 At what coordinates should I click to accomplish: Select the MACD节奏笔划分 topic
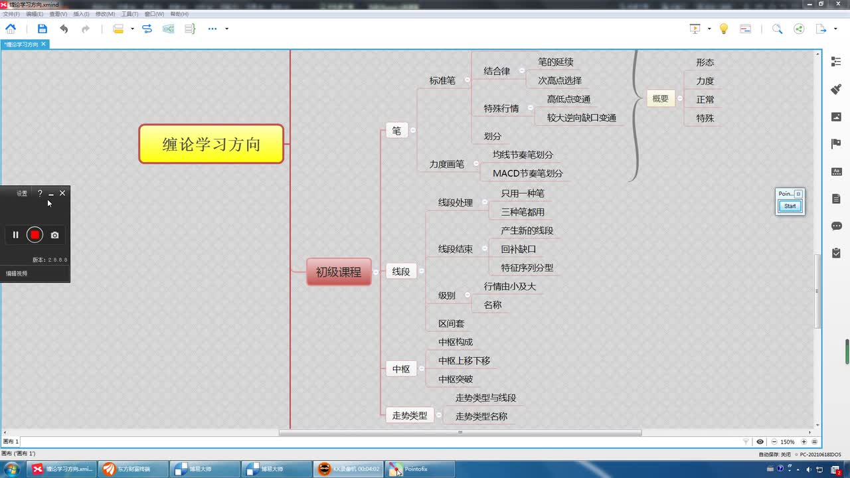(528, 173)
